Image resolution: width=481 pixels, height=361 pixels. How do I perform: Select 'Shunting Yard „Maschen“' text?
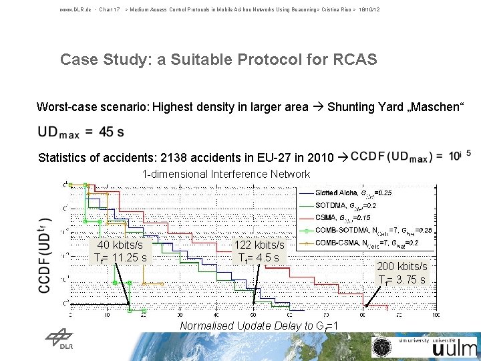[395, 107]
